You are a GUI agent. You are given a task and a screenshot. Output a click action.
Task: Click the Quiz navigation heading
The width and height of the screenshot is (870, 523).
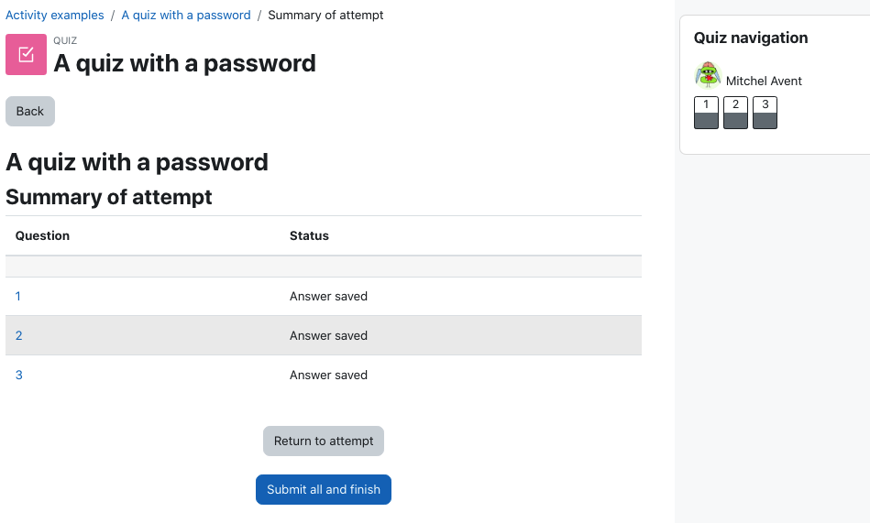pos(751,38)
